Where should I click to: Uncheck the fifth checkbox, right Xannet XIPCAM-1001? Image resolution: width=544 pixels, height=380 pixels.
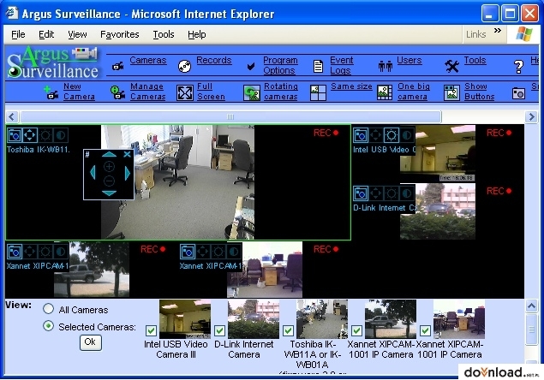point(425,330)
